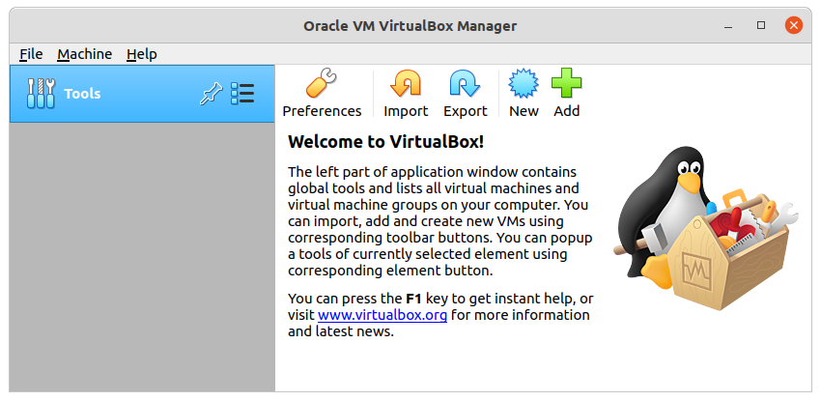
Task: Select the Tools item in sidebar
Action: coord(142,94)
